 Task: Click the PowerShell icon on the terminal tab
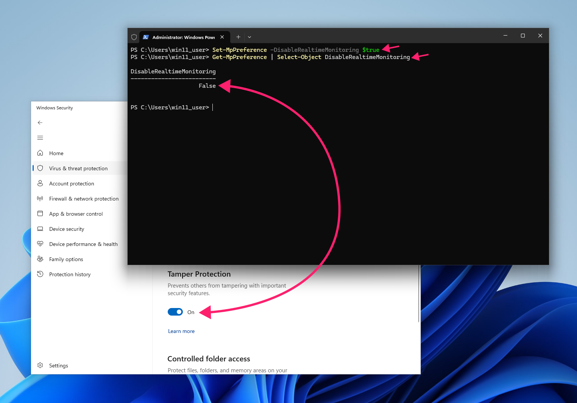(146, 37)
